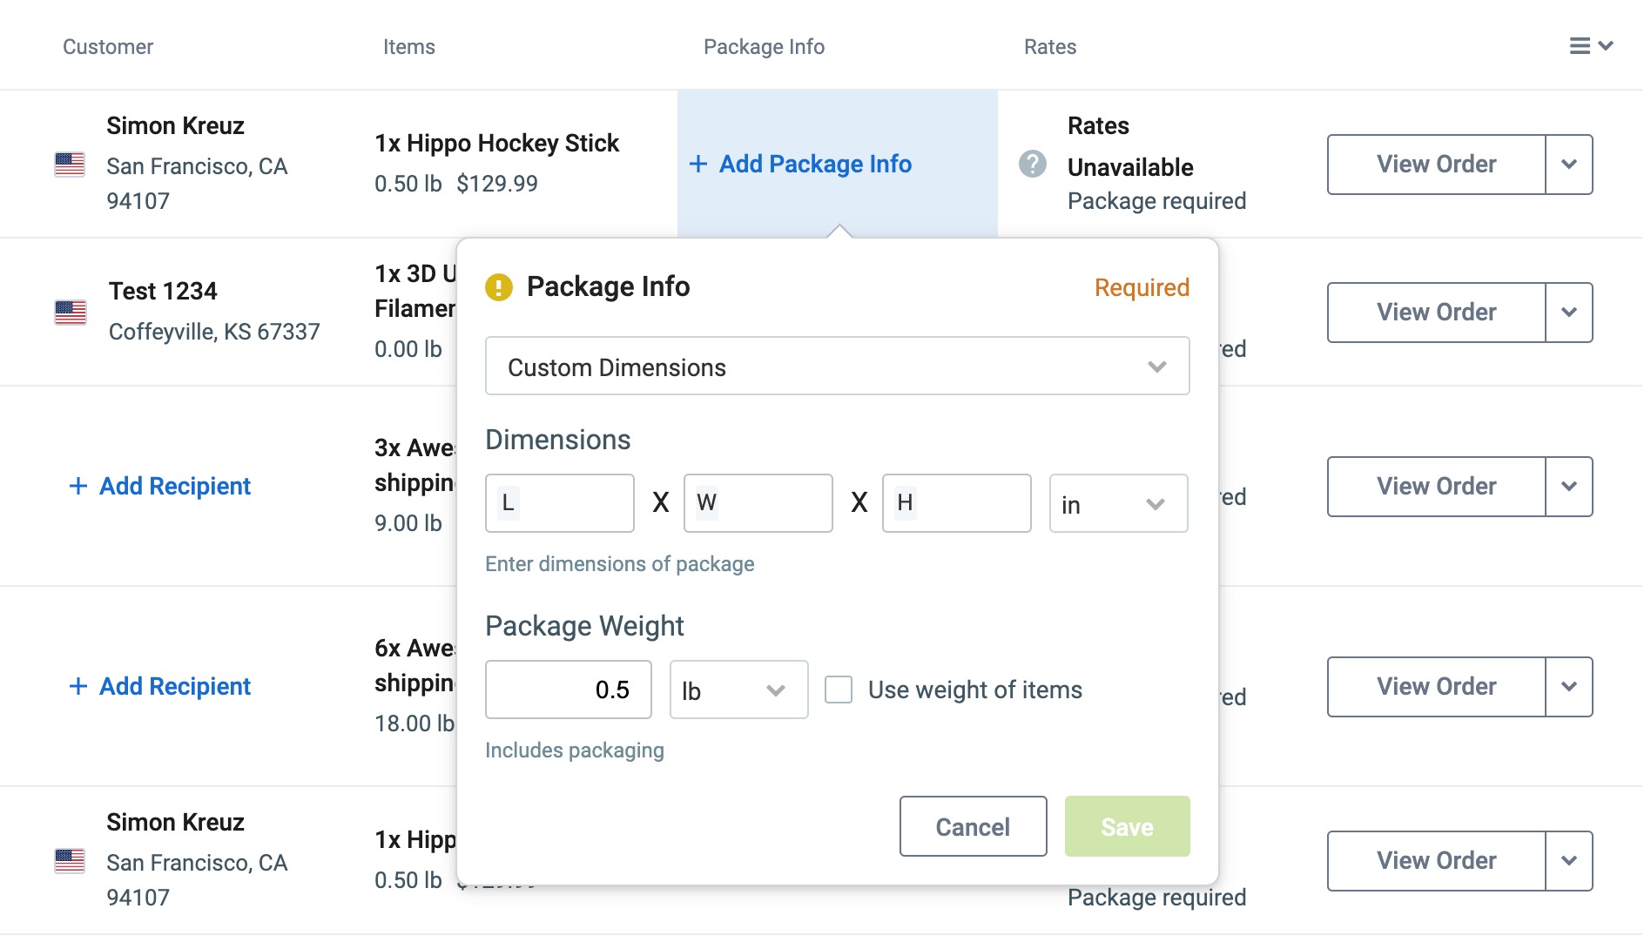Click the rates unavailable help question icon
Image resolution: width=1651 pixels, height=942 pixels.
click(1032, 164)
